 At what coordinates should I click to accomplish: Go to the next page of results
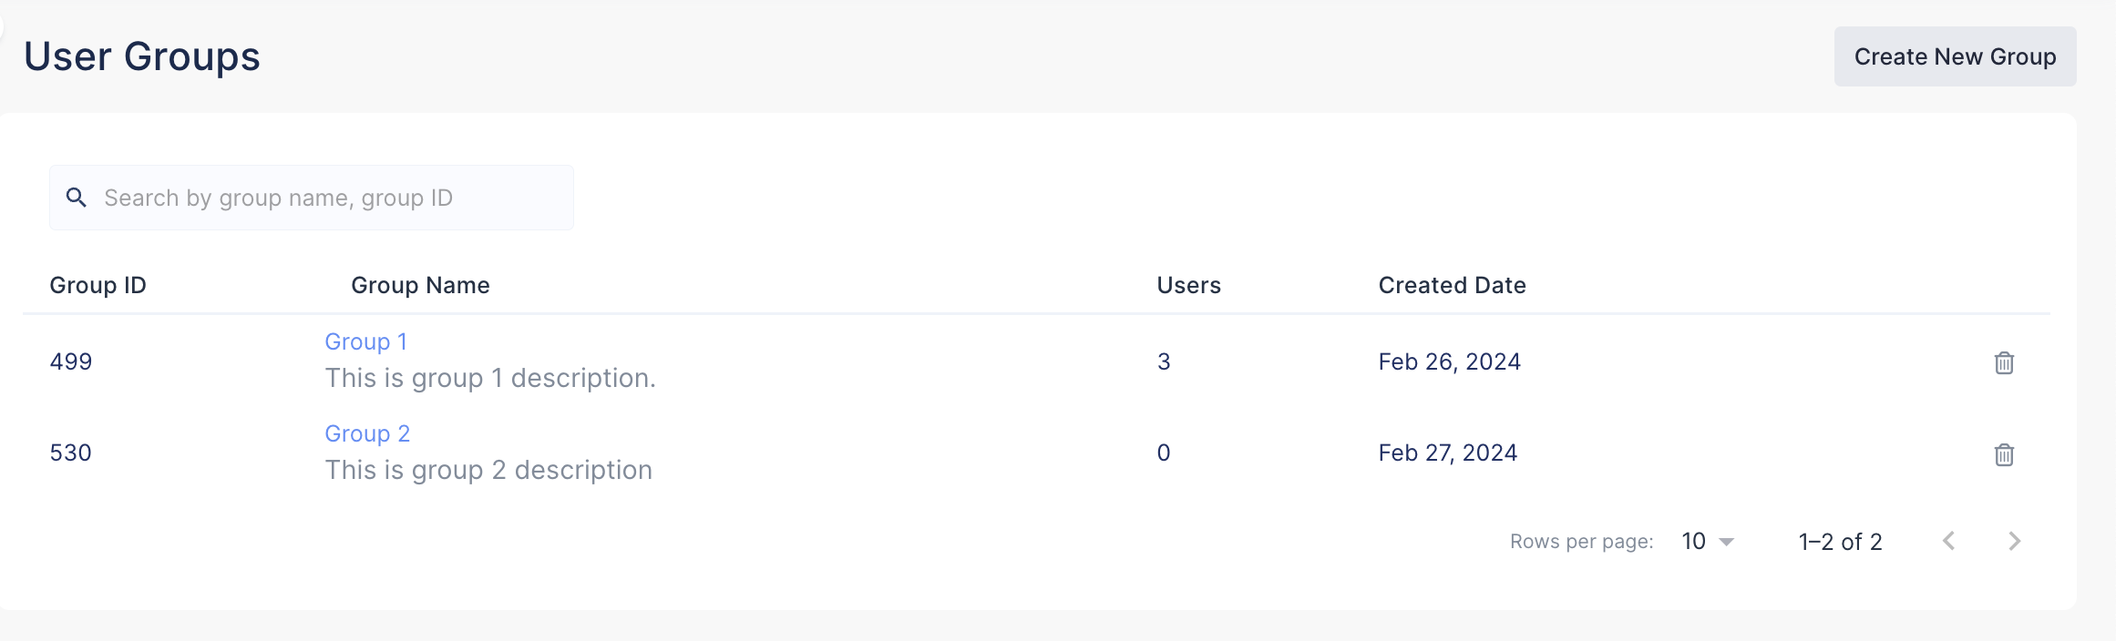point(2014,541)
